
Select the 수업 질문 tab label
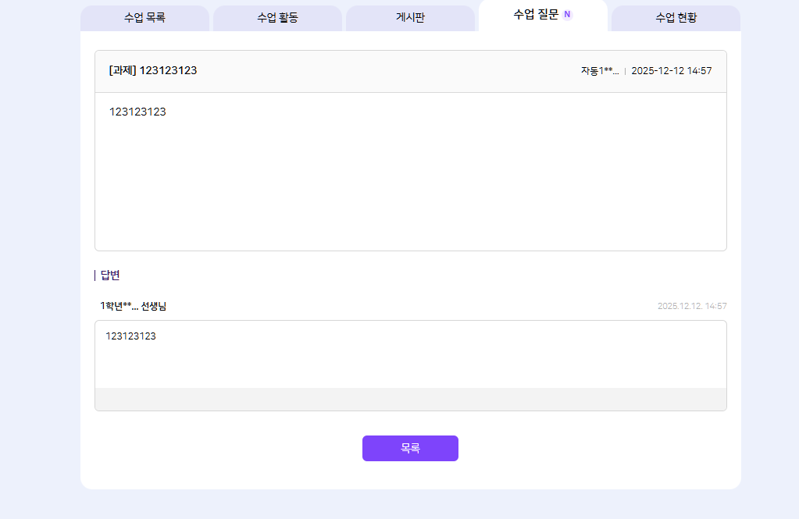[536, 14]
